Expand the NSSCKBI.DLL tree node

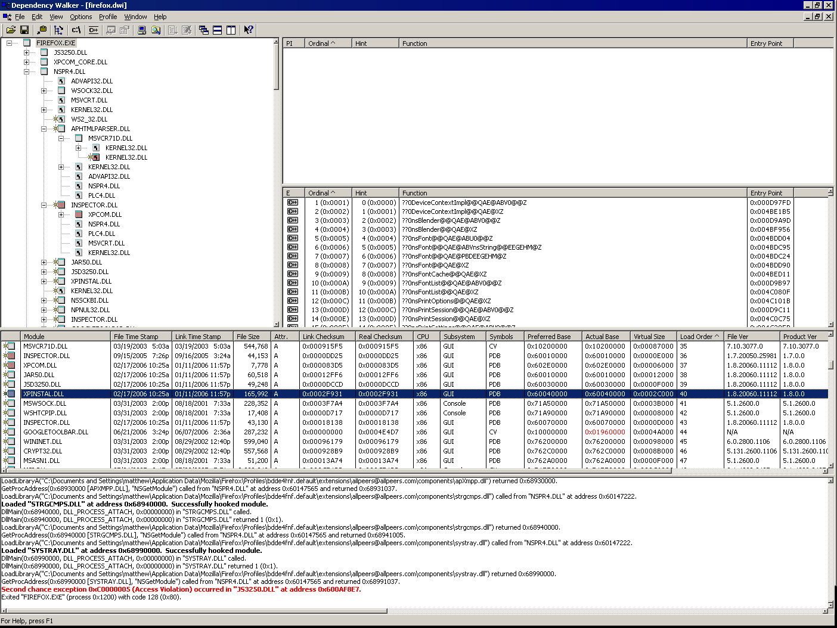44,300
